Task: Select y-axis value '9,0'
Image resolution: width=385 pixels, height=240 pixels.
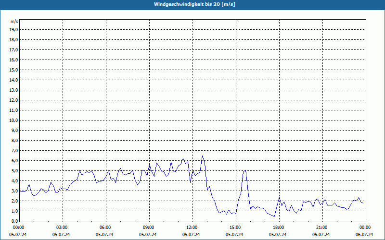Action: click(15, 130)
